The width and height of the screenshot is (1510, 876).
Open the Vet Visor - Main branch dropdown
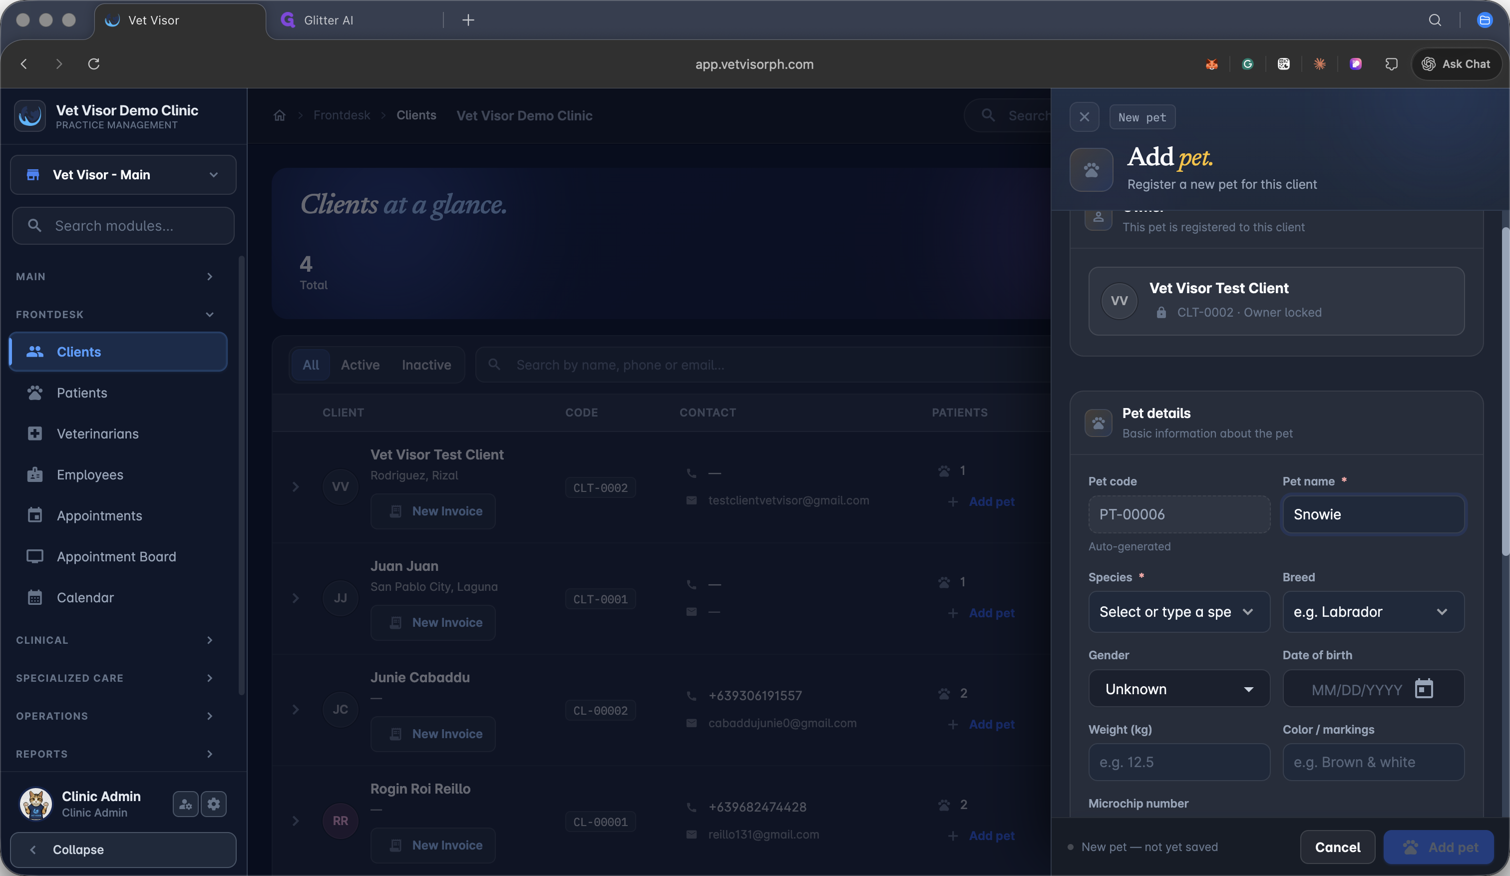123,175
